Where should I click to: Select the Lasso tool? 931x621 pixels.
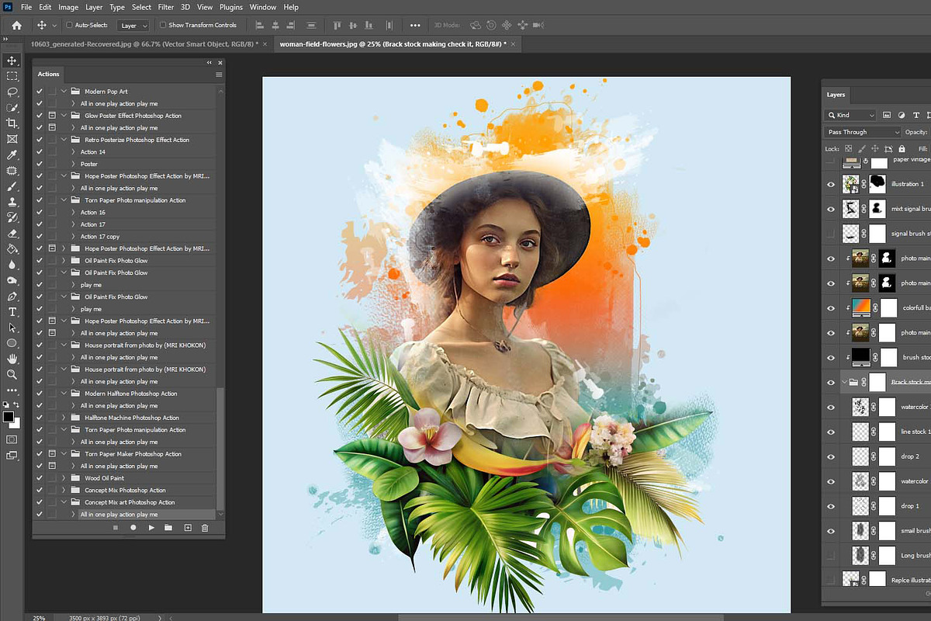pos(12,92)
